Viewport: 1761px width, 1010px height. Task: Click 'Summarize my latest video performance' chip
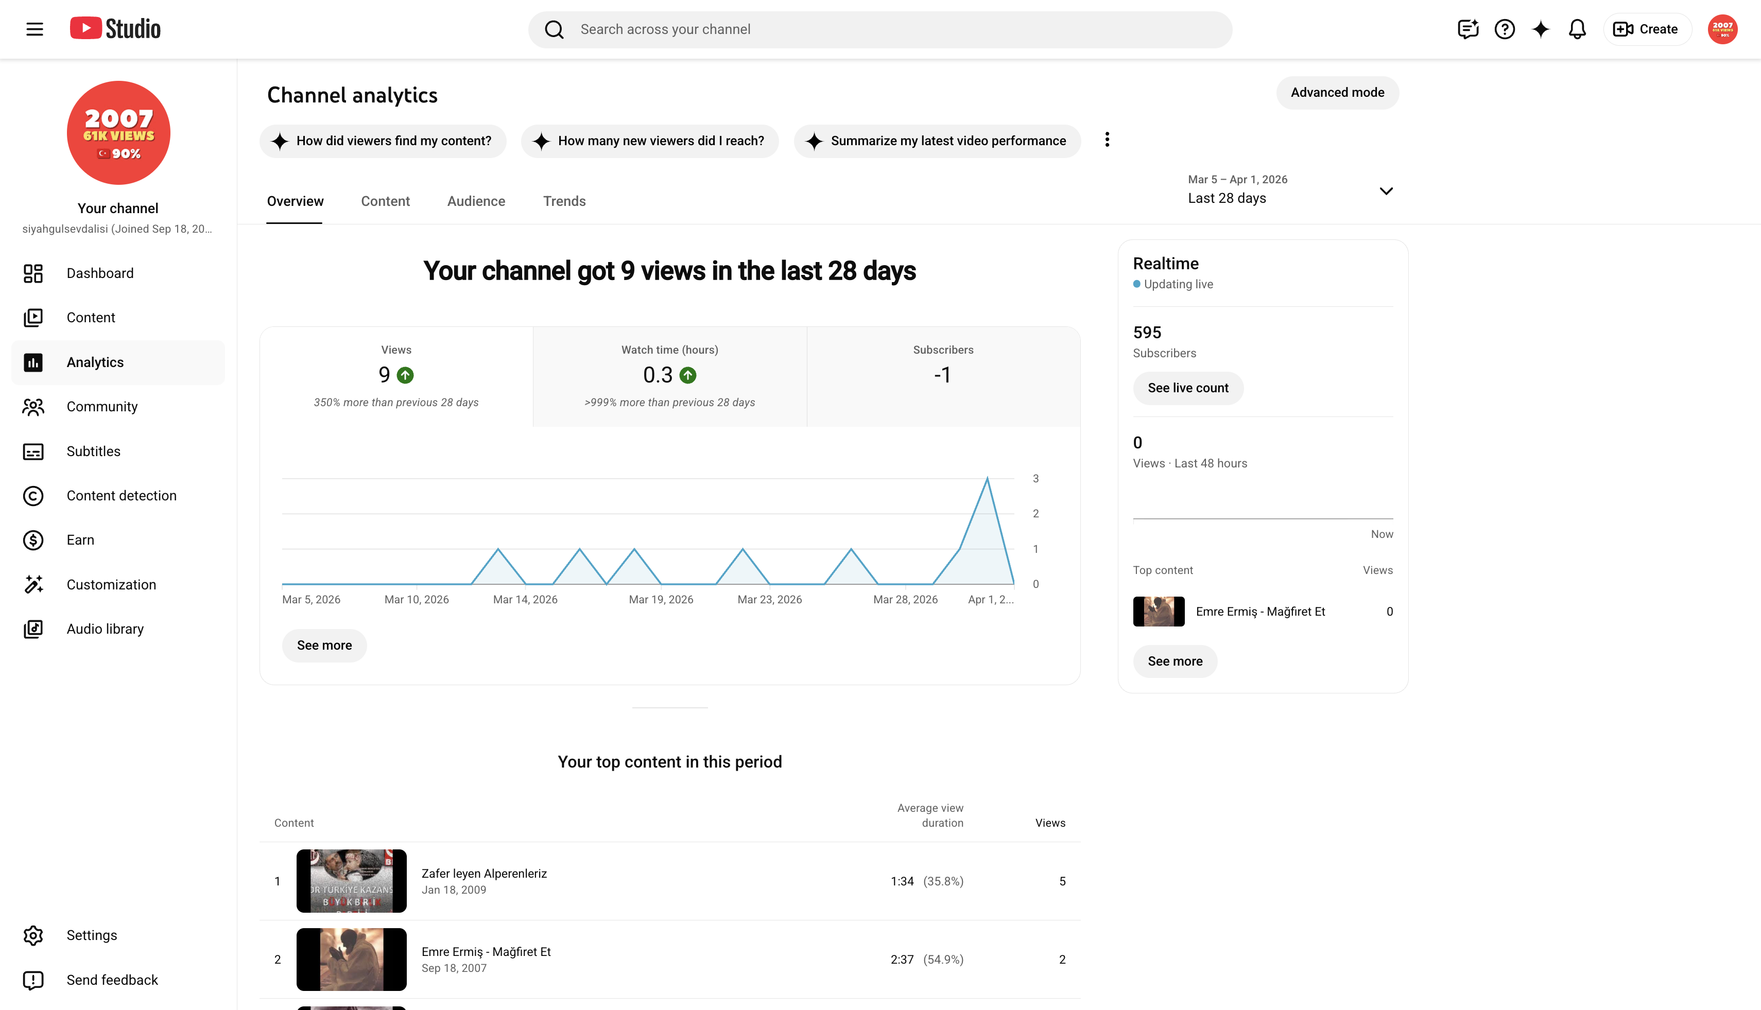937,141
